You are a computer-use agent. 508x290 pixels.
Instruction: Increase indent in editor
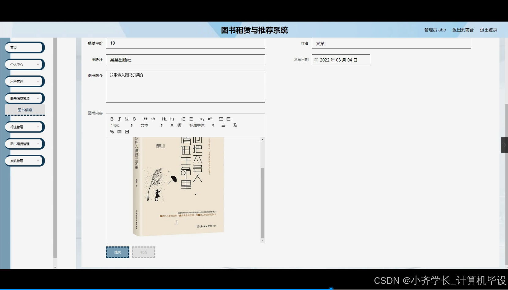pyautogui.click(x=229, y=119)
